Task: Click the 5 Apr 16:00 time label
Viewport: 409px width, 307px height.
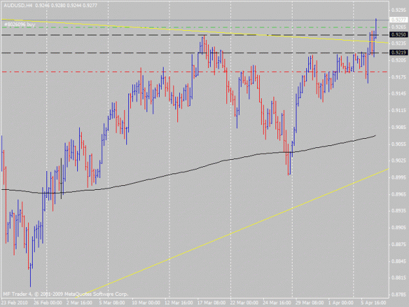Action: tap(374, 303)
